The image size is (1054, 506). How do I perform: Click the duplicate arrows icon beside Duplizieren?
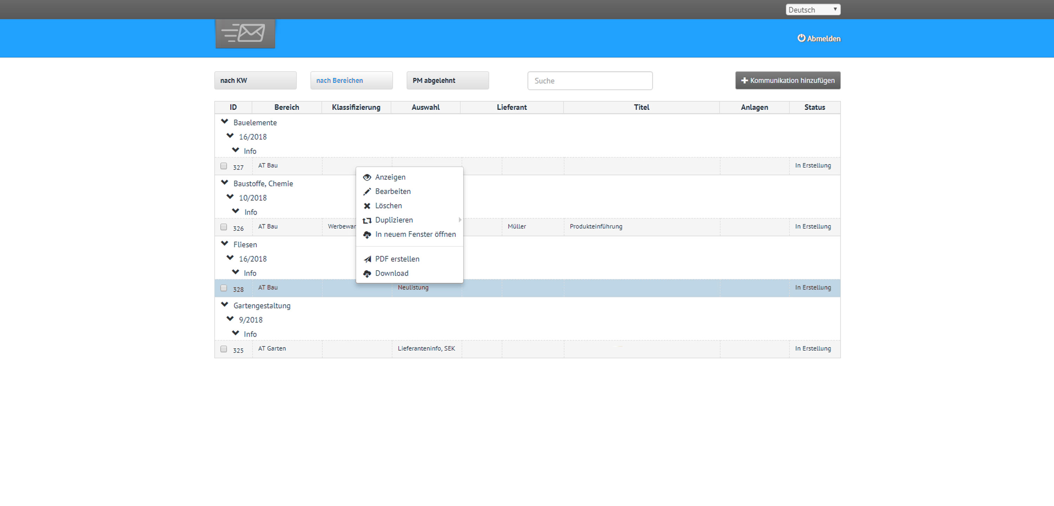pos(367,220)
